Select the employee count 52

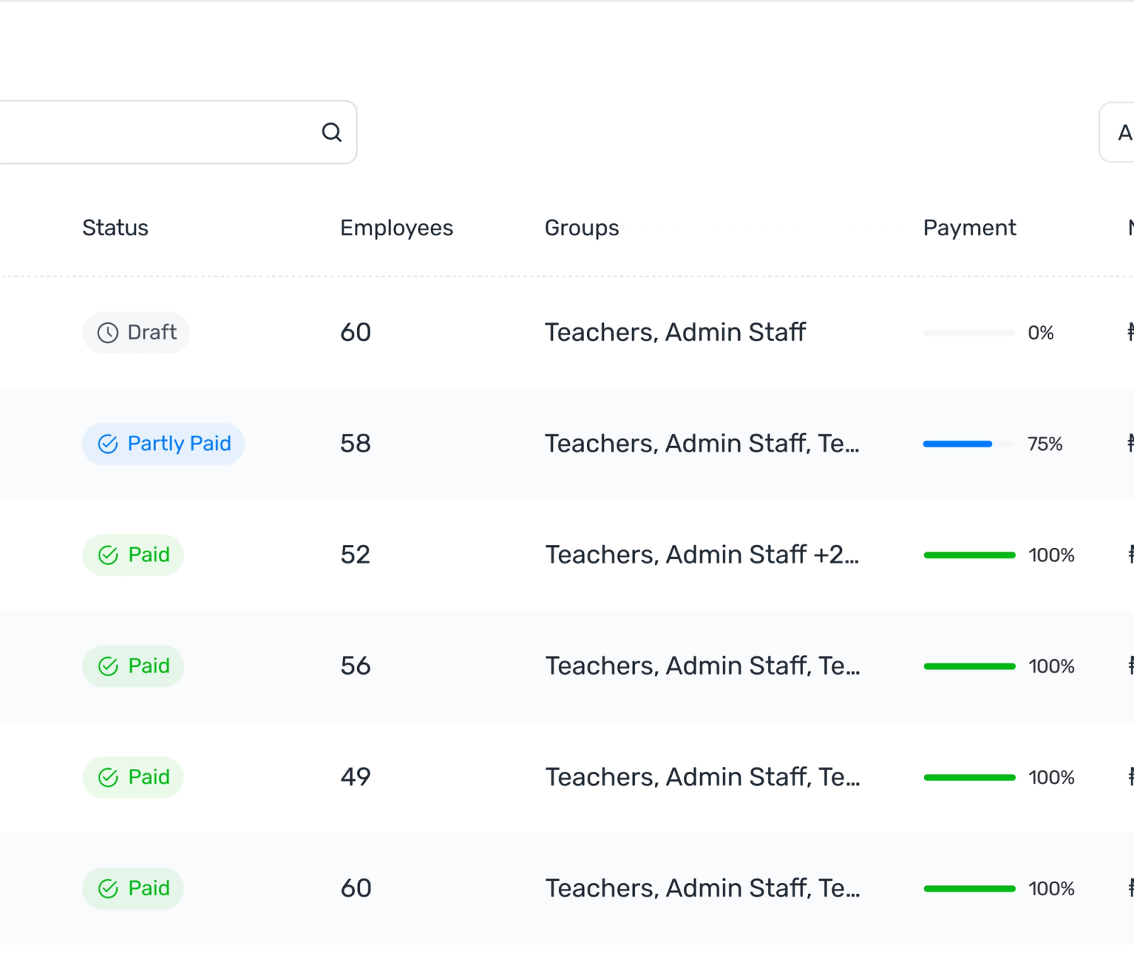(356, 555)
